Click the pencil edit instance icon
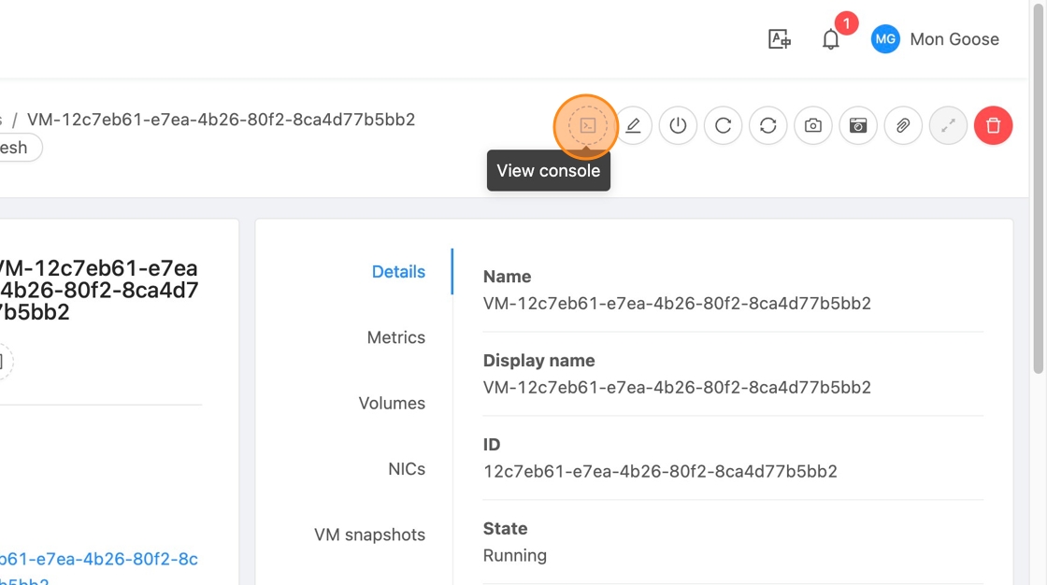 tap(633, 125)
